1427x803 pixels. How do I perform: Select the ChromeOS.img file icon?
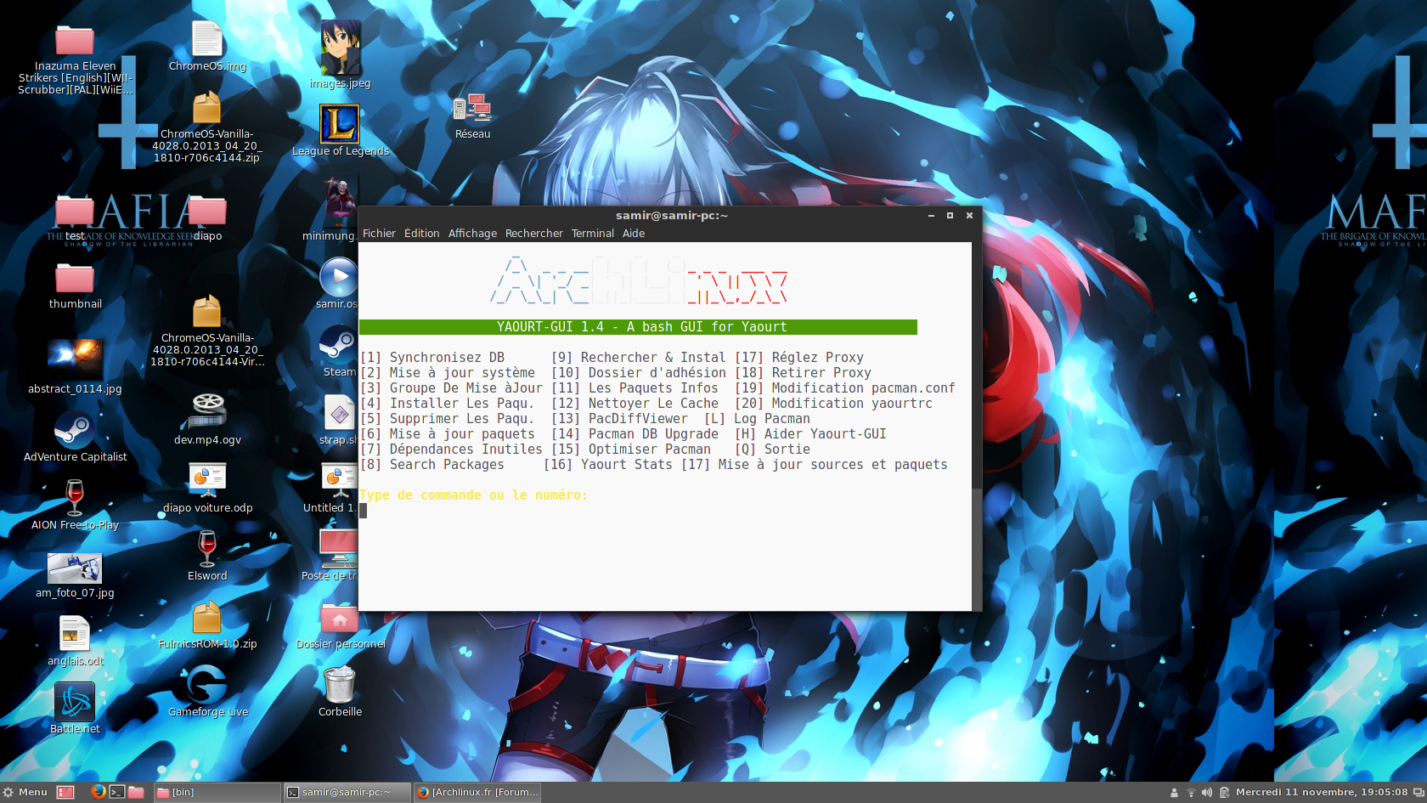207,39
